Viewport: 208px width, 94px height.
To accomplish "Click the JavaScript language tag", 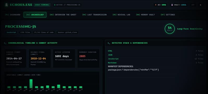I will 11,32.
